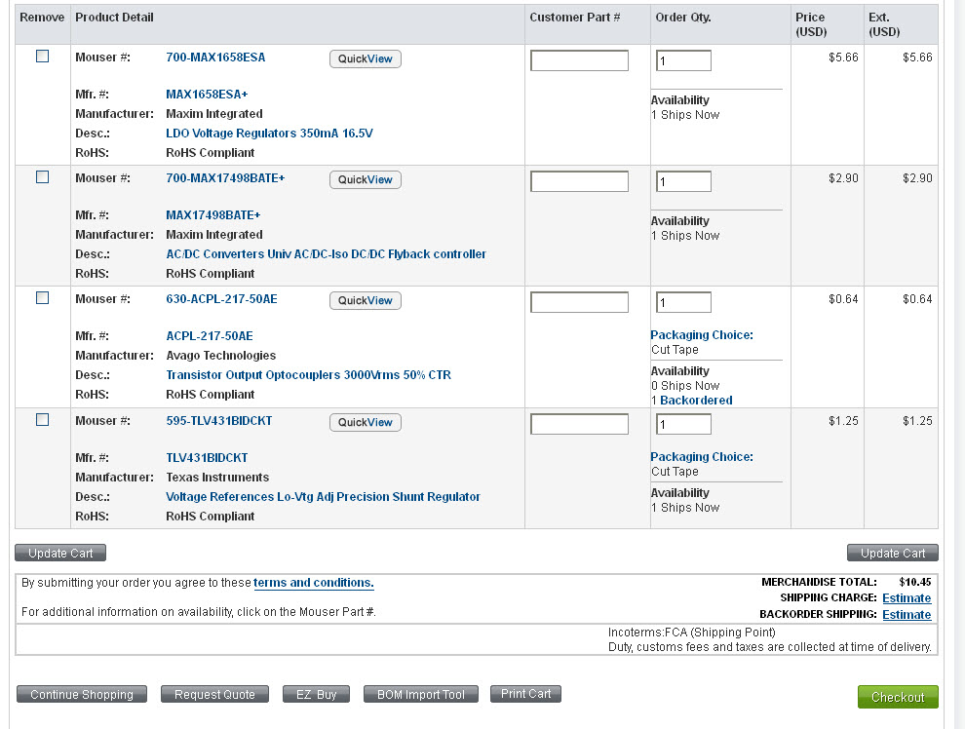Open LDO Voltage Regulators description link
Image resolution: width=965 pixels, height=729 pixels.
269,134
